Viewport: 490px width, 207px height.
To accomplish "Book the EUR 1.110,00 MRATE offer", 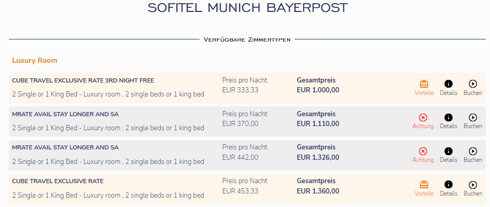I will click(x=473, y=118).
